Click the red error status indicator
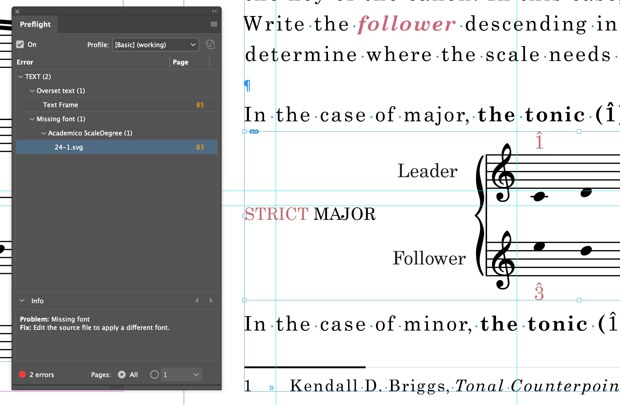This screenshot has width=620, height=405. (x=22, y=375)
